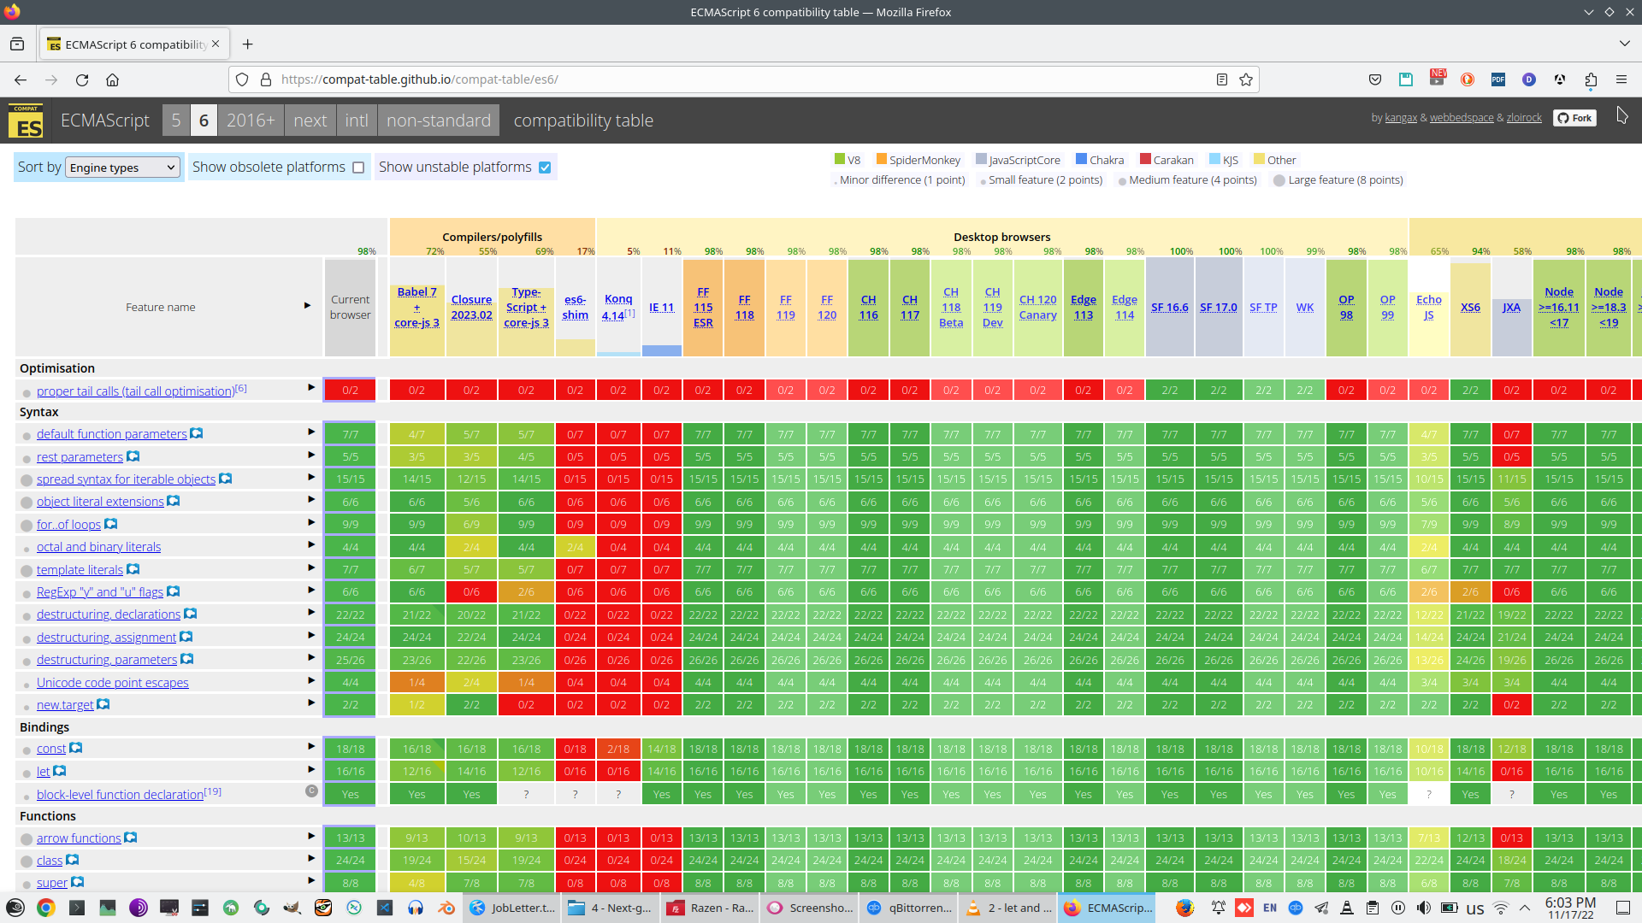
Task: Open the destructuring, declarations feature link
Action: [109, 614]
